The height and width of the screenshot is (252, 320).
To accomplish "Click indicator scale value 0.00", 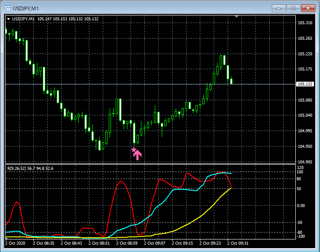I will click(x=301, y=206).
